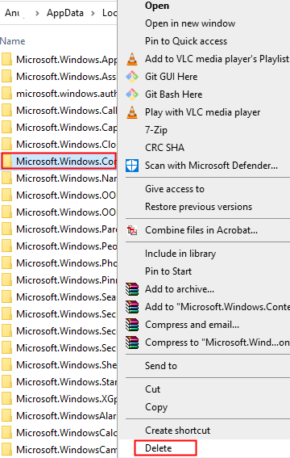
Task: Open the Give access to submenu
Action: (175, 189)
